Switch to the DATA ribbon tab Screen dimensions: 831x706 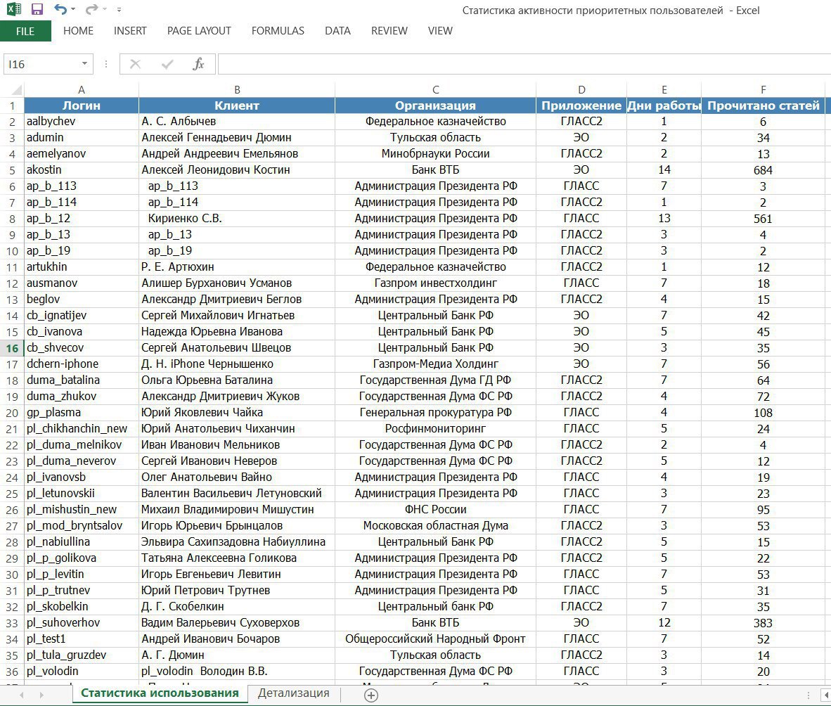click(337, 31)
